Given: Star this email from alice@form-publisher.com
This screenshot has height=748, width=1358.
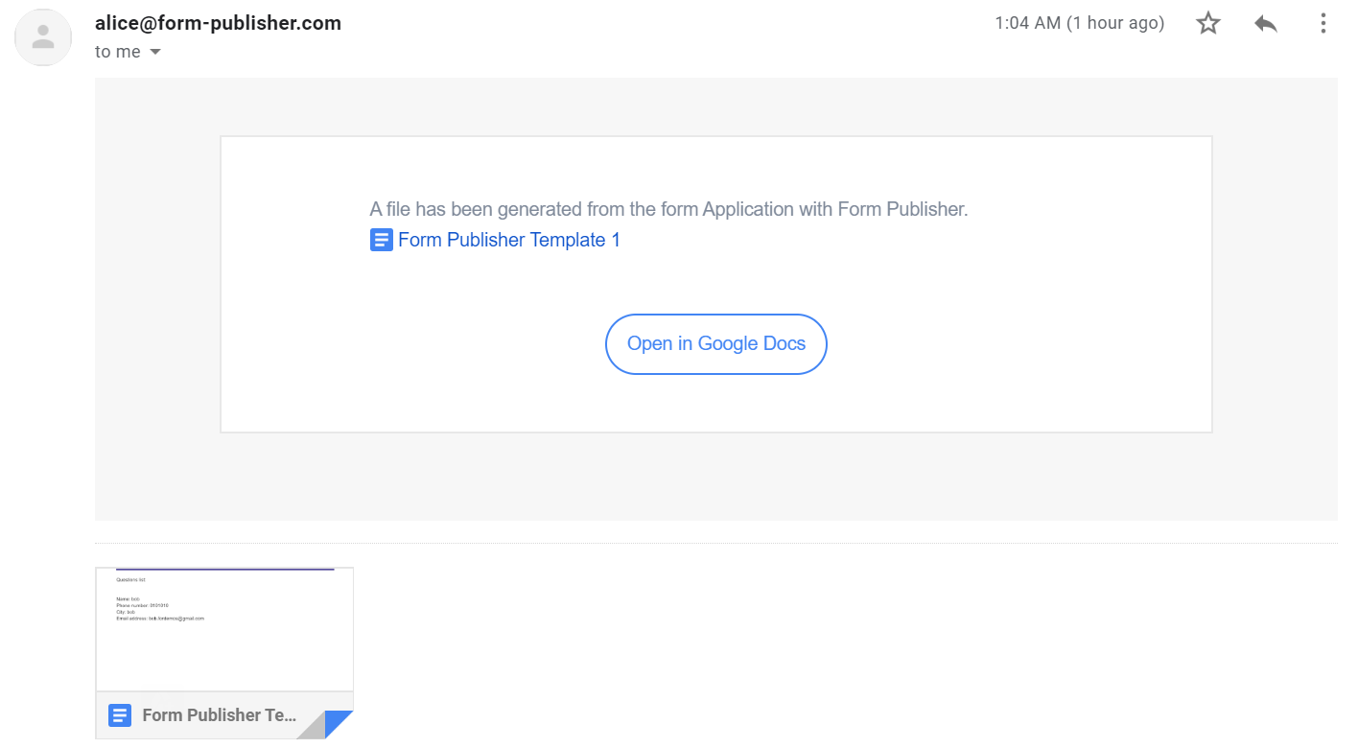Looking at the screenshot, I should click(1208, 24).
